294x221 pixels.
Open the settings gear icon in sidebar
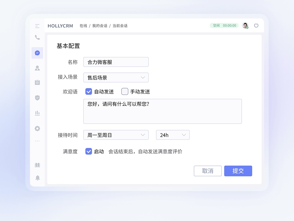(x=37, y=128)
